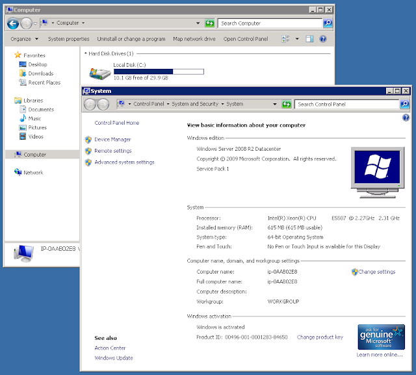The height and width of the screenshot is (375, 416).
Task: Open Windows Update link
Action: (x=114, y=358)
